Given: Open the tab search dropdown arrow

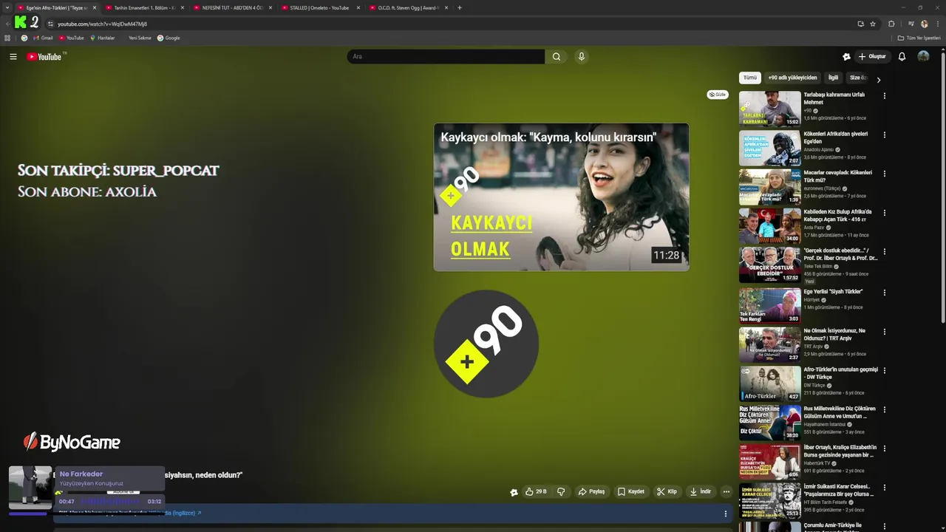Looking at the screenshot, I should coord(8,7).
